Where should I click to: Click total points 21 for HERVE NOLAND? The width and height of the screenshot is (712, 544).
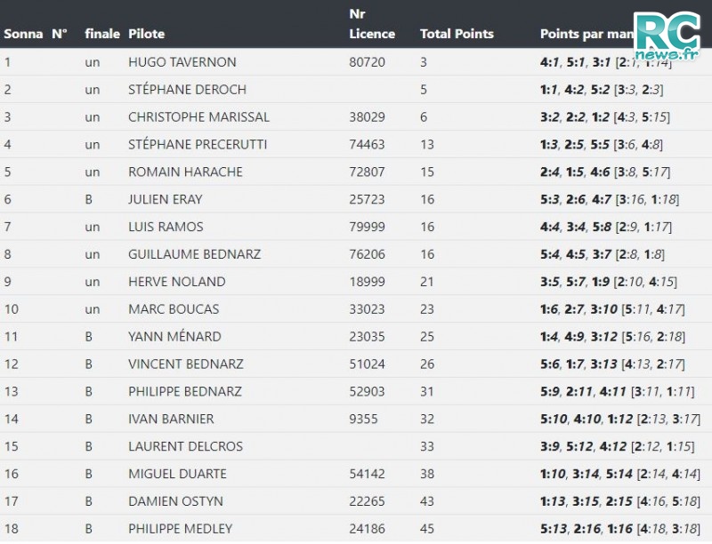point(427,282)
